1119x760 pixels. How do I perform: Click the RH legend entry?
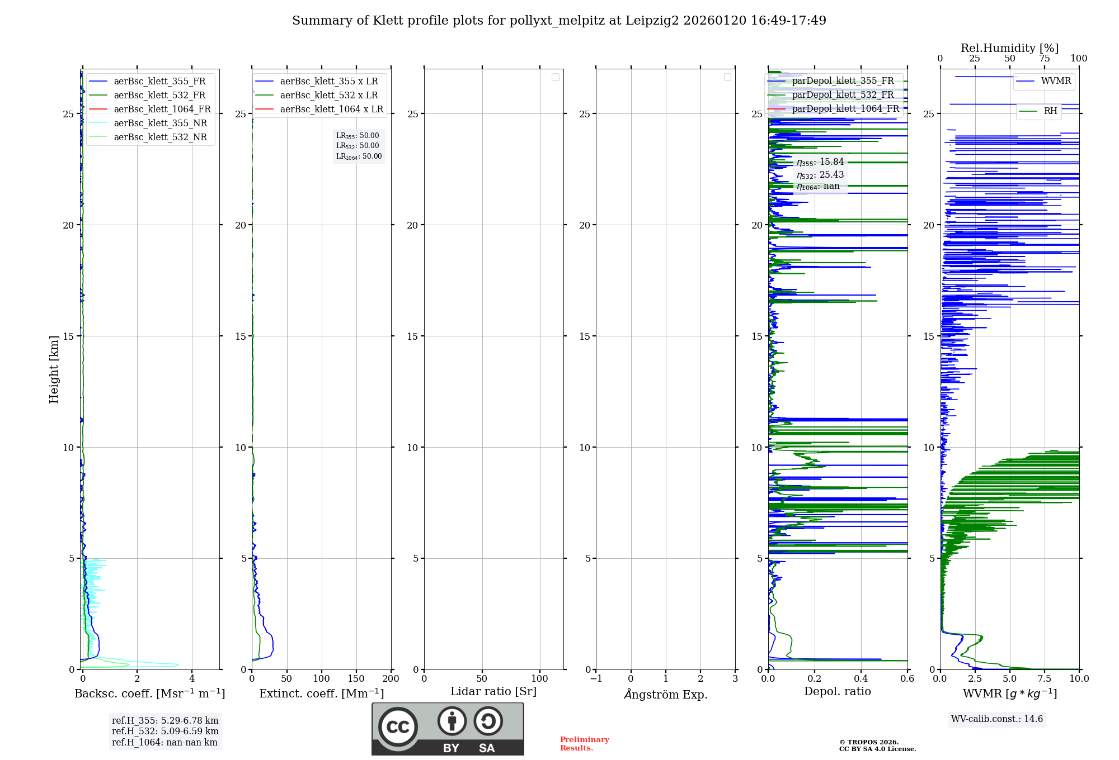1050,111
